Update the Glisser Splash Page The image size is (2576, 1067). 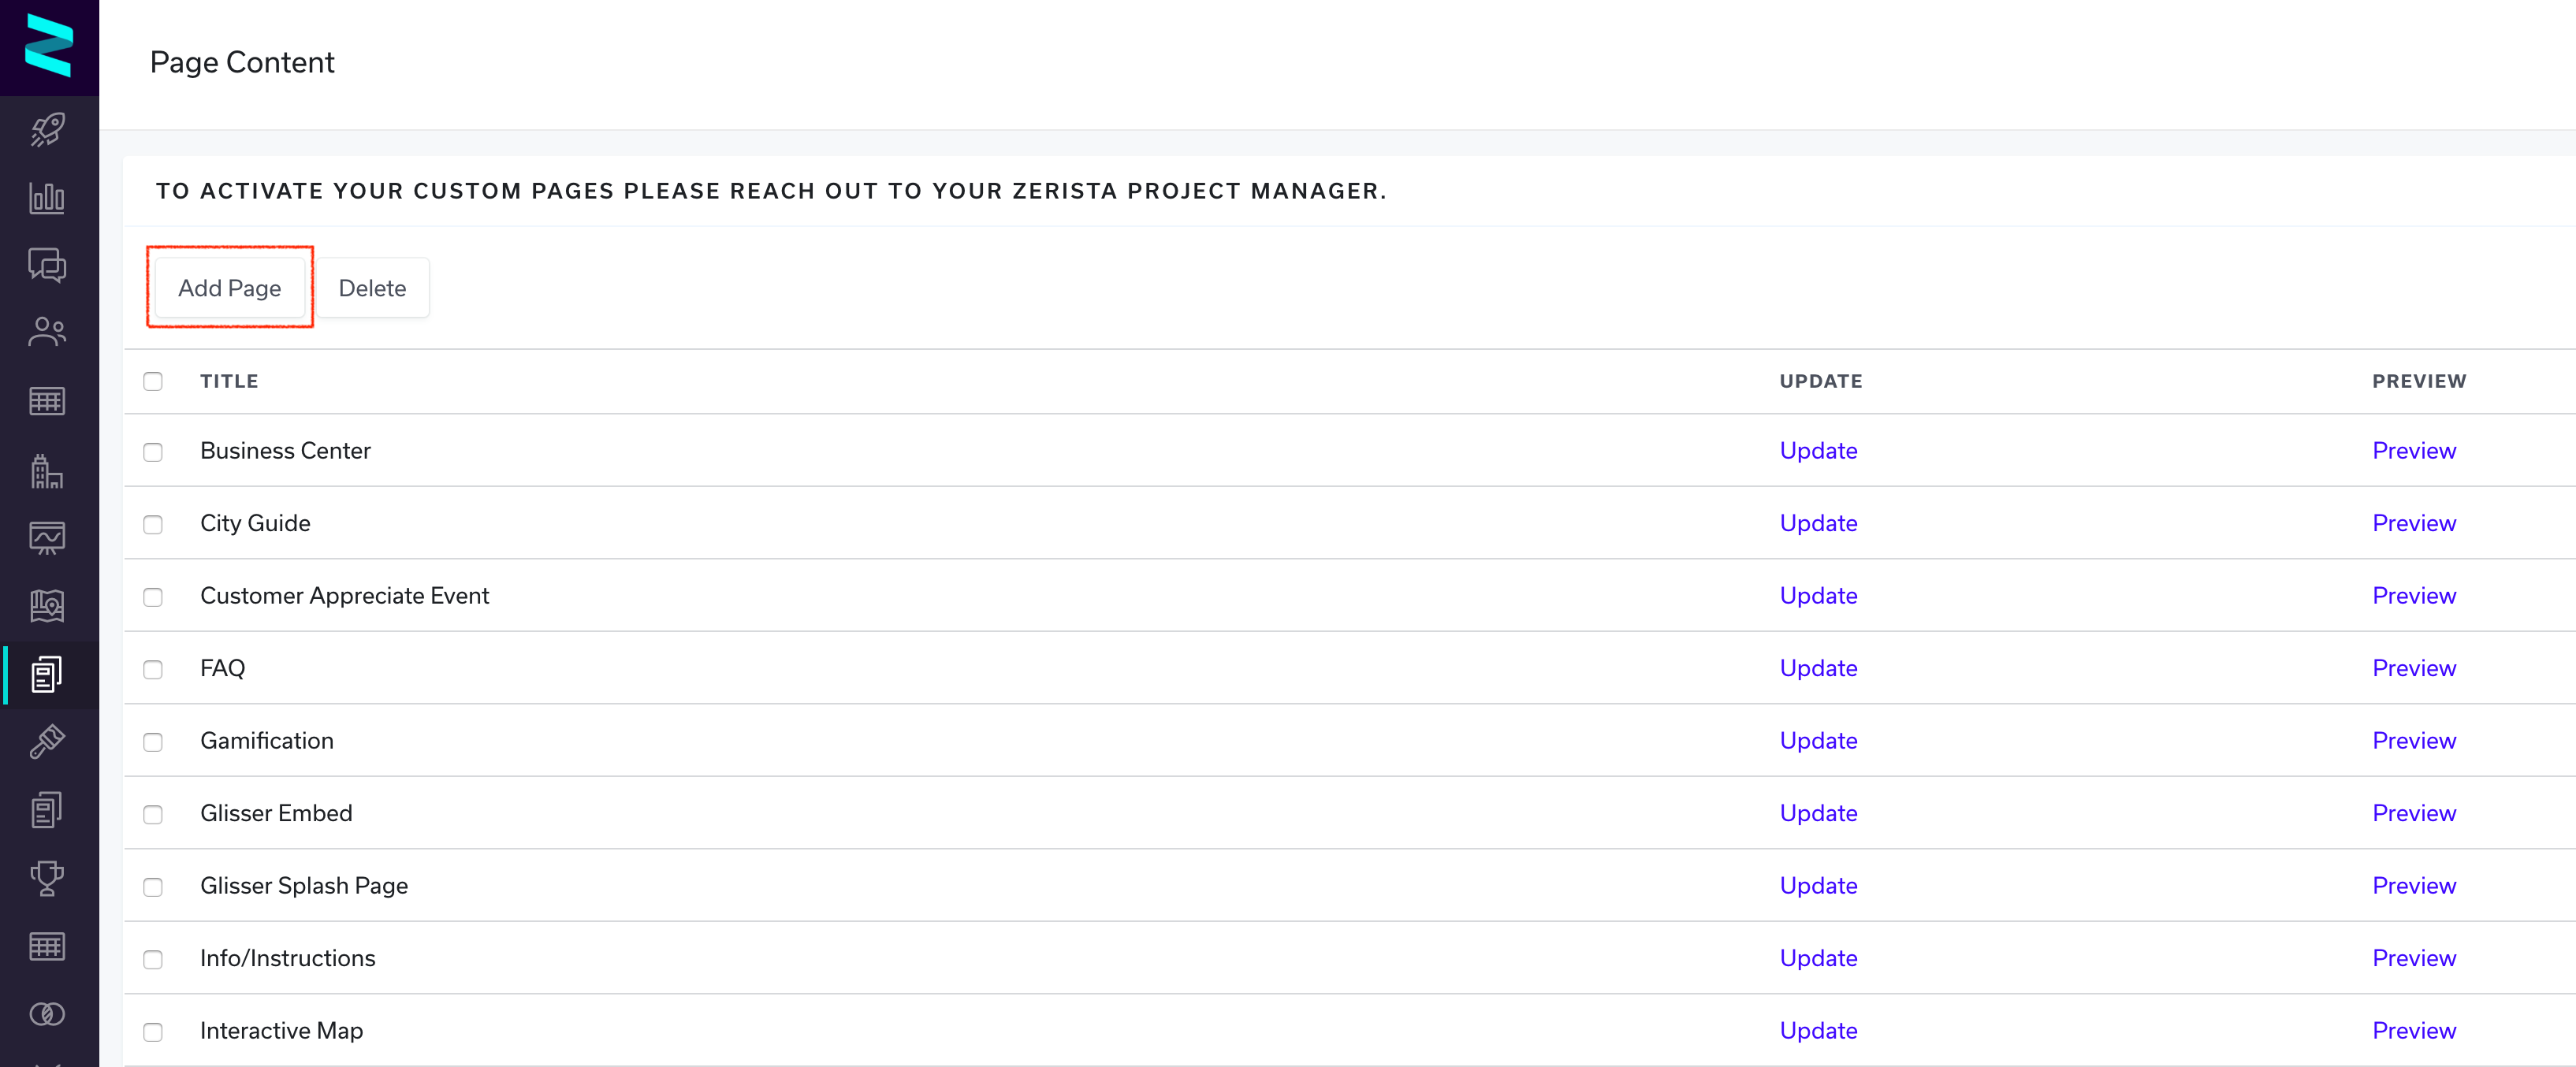tap(1818, 886)
